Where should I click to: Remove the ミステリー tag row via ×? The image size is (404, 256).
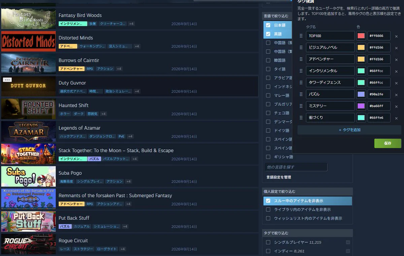coord(396,106)
